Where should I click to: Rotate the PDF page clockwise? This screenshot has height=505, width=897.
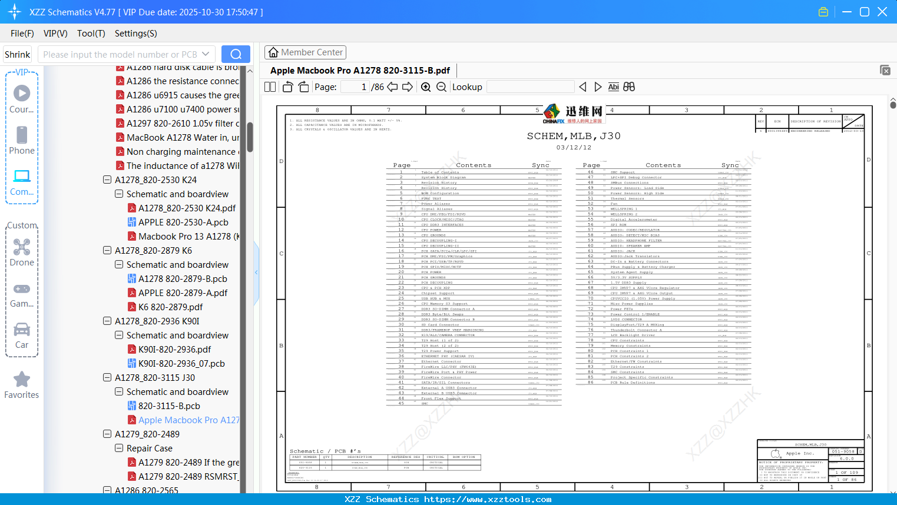(303, 87)
